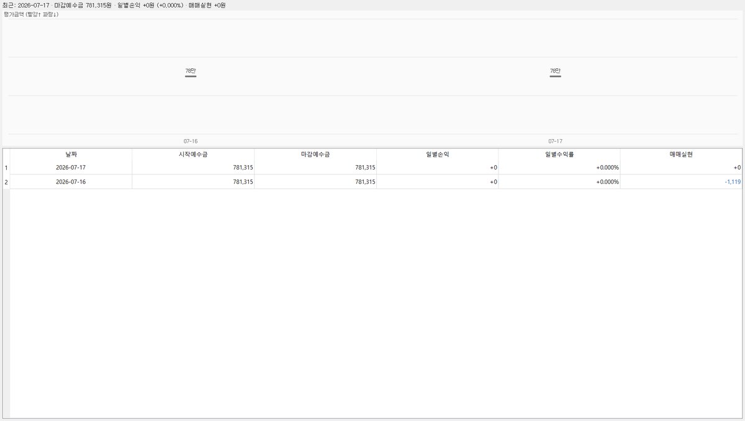Screen dimensions: 745x421
Task: Select row number 2 header
Action: tap(6, 182)
